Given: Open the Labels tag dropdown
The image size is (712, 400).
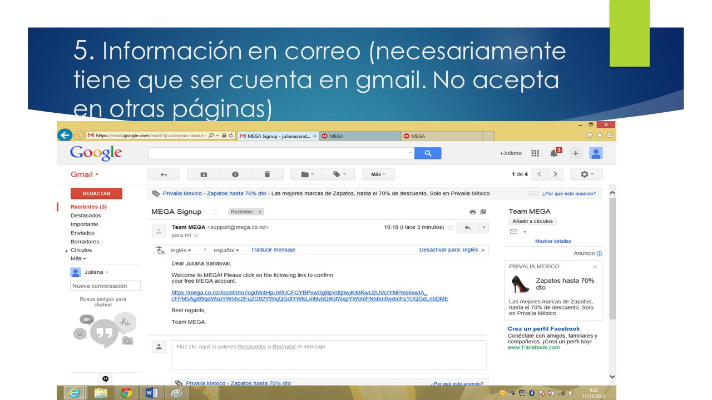Looking at the screenshot, I should pyautogui.click(x=339, y=174).
